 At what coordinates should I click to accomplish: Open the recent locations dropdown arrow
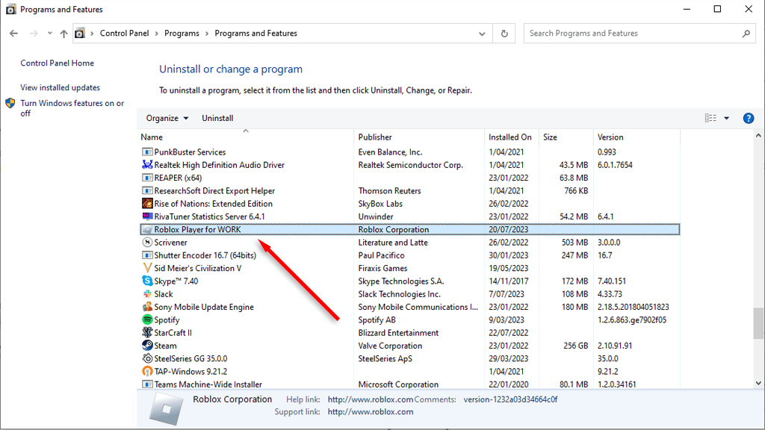click(x=49, y=34)
